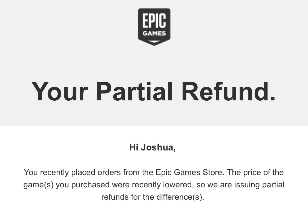Click the word 'Your' in the heading

point(59,92)
